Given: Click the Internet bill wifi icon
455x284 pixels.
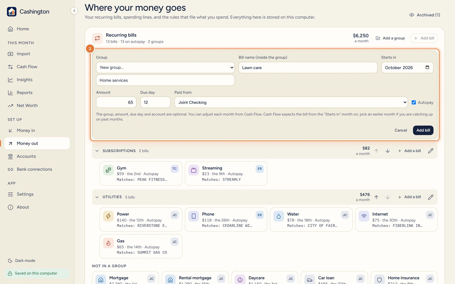Looking at the screenshot, I should [x=364, y=216].
